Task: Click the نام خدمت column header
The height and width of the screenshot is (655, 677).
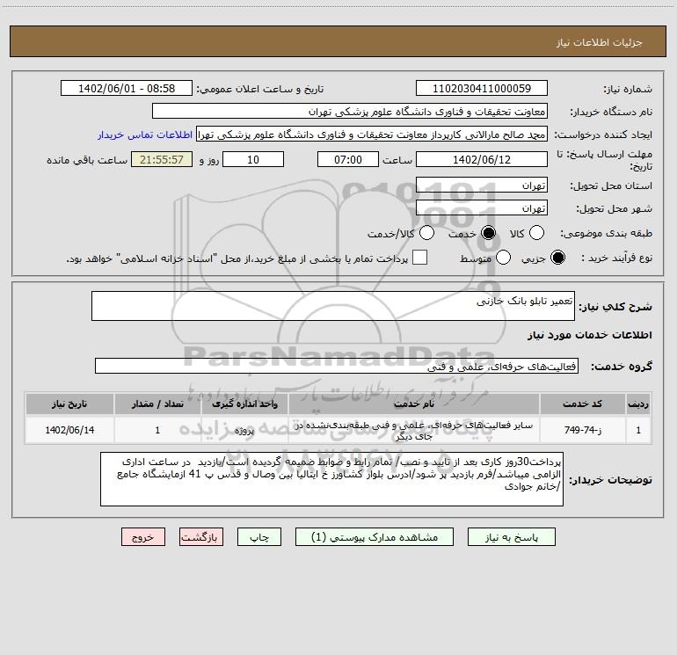Action: point(413,404)
